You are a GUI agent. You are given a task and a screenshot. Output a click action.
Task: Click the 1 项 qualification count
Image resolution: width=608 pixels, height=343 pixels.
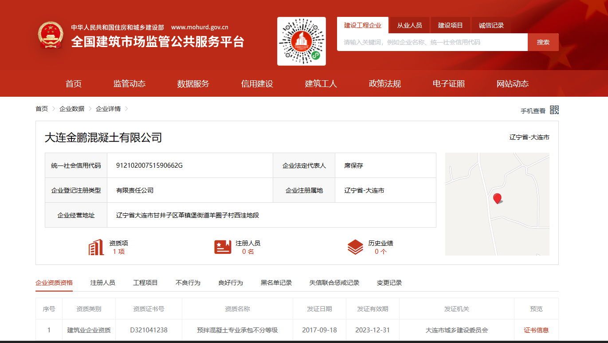pyautogui.click(x=118, y=252)
